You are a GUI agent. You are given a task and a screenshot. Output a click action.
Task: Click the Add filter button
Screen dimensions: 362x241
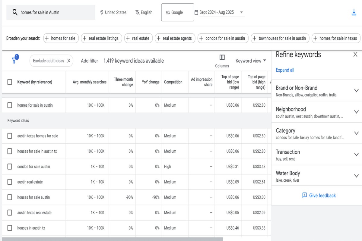pyautogui.click(x=89, y=61)
